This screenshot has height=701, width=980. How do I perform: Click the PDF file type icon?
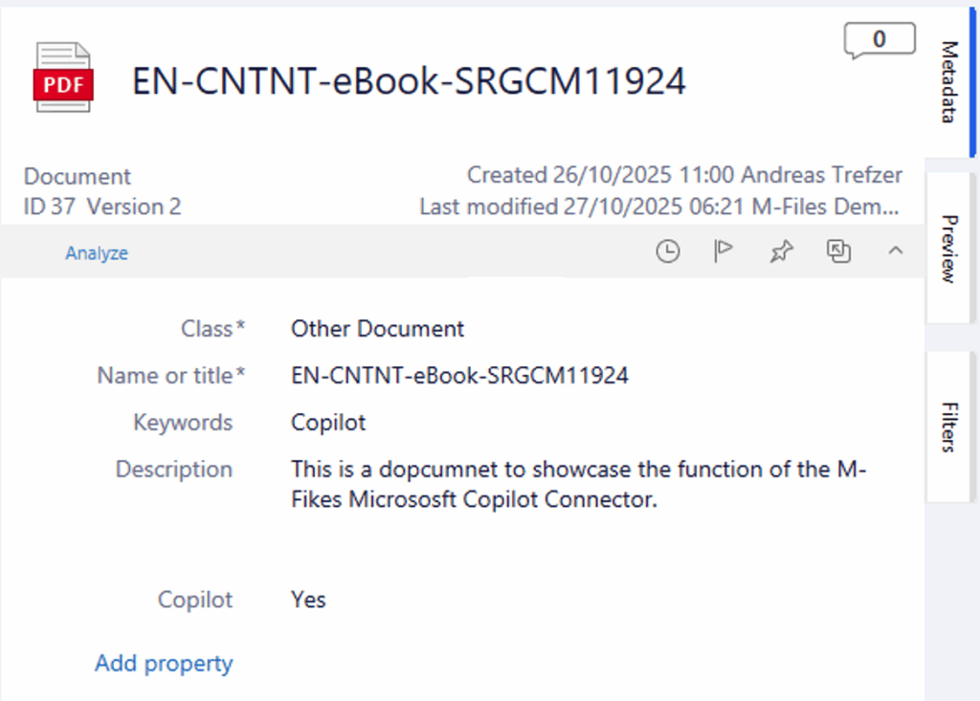pos(63,77)
